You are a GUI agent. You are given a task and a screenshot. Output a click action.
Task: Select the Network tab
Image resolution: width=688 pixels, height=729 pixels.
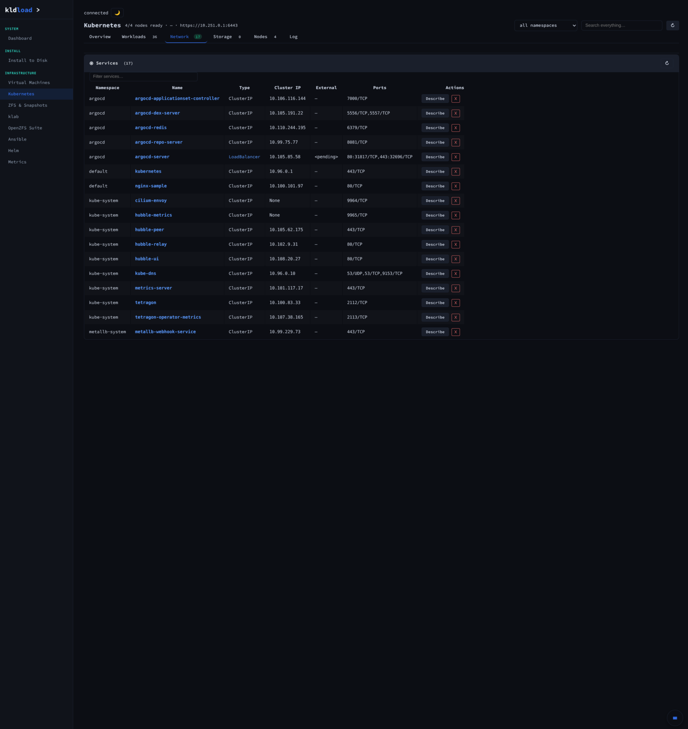coord(186,37)
